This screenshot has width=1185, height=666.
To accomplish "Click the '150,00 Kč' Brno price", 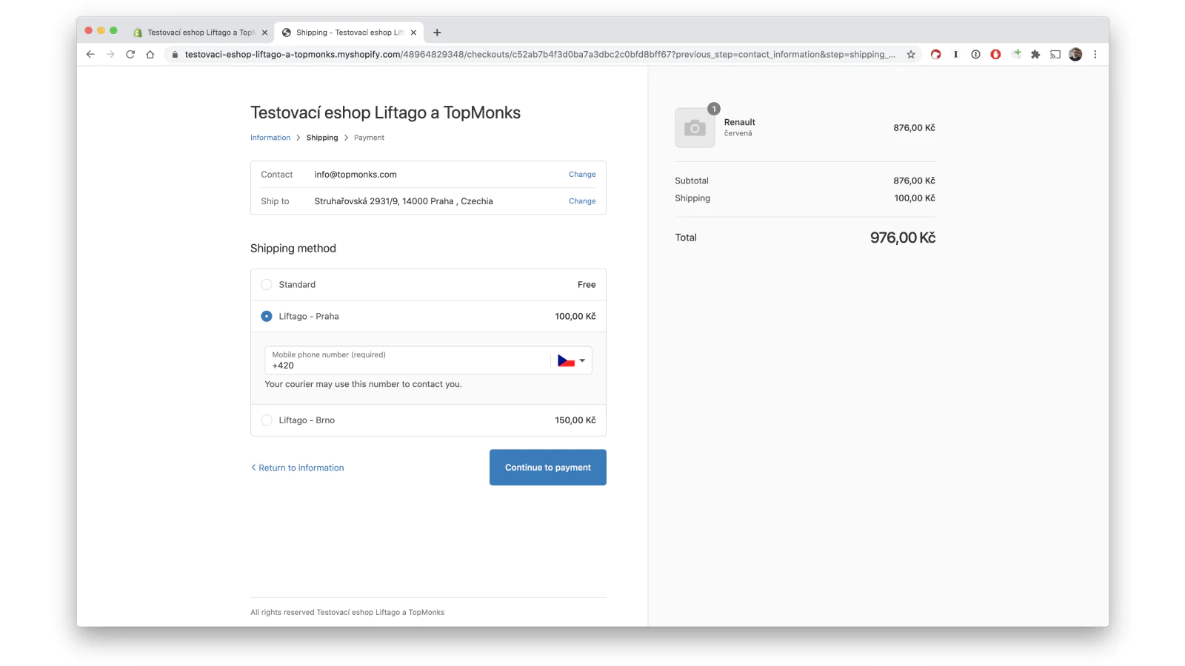I will click(x=575, y=420).
